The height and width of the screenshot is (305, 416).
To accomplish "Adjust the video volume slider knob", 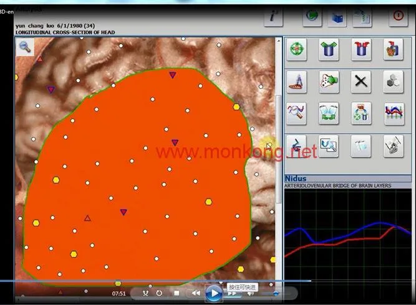I will pos(276,293).
